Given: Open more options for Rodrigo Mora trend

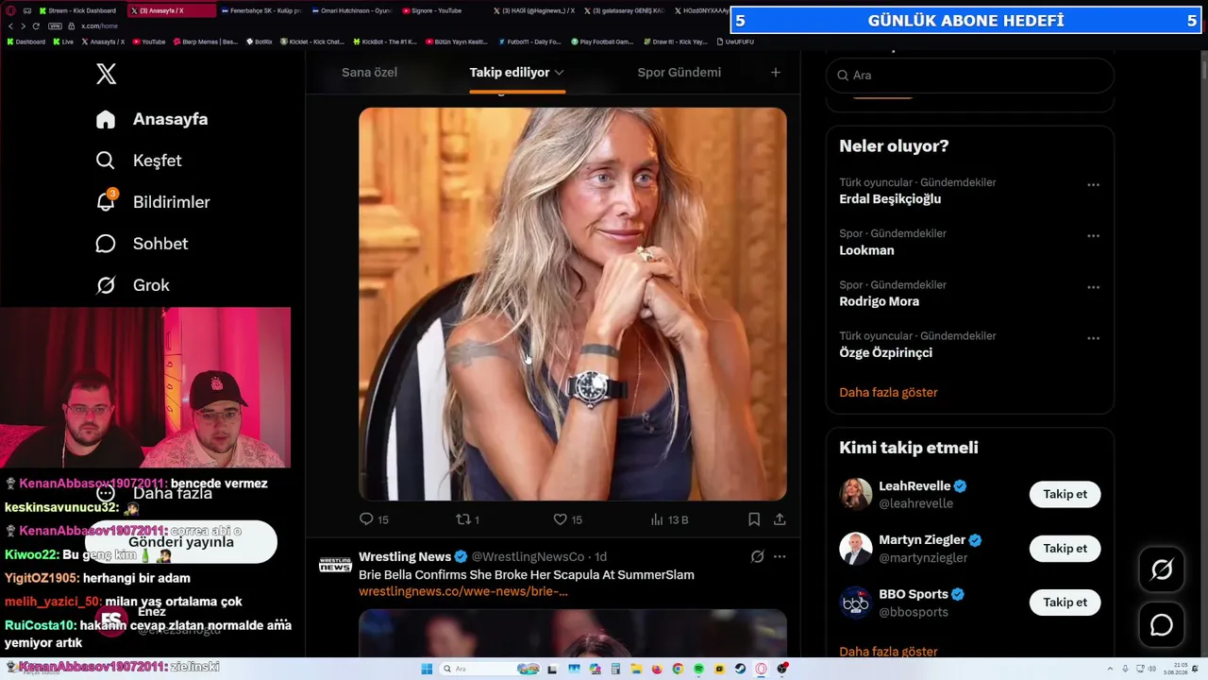Looking at the screenshot, I should [x=1093, y=287].
